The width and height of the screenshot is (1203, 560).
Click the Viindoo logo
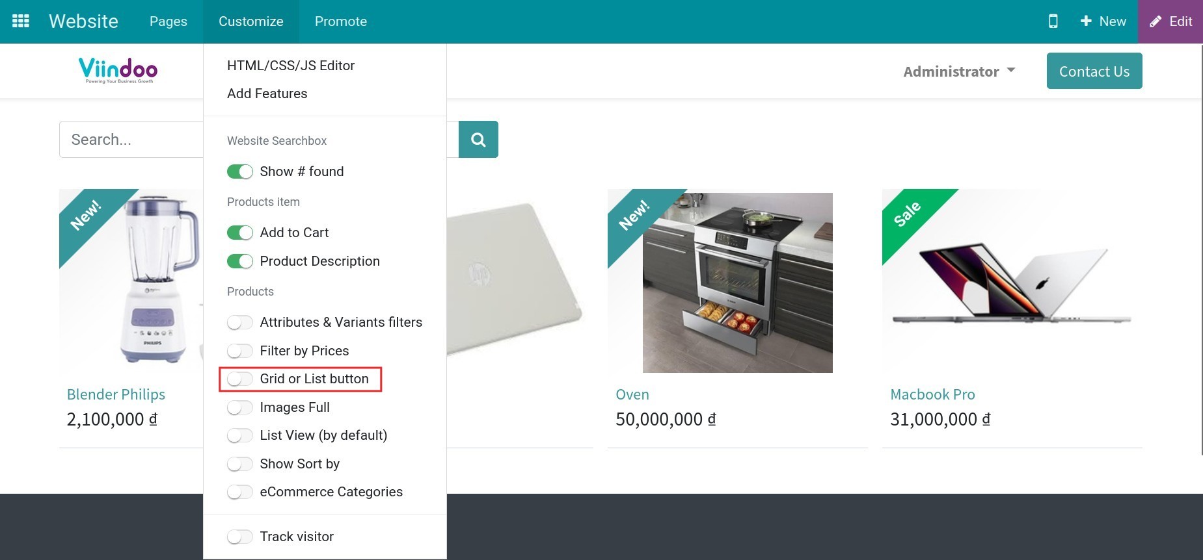118,70
